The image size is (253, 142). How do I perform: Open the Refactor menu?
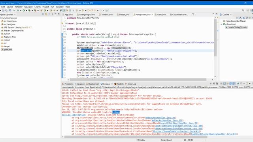click(x=19, y=7)
